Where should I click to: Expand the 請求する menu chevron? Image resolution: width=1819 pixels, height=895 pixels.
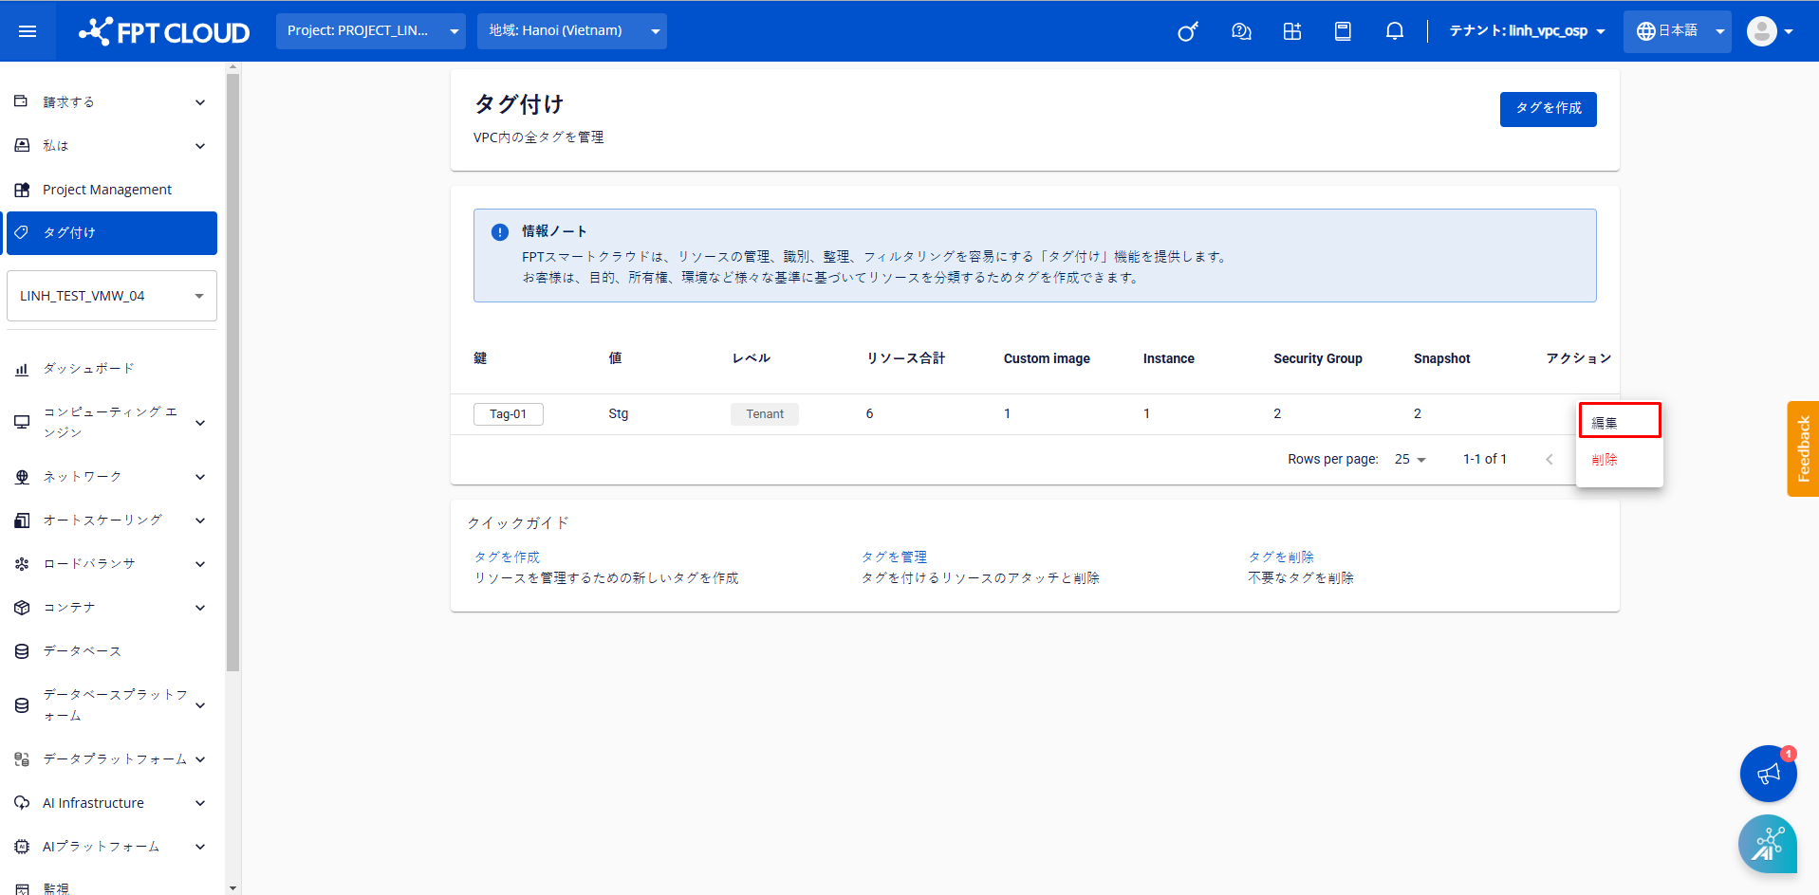point(200,102)
